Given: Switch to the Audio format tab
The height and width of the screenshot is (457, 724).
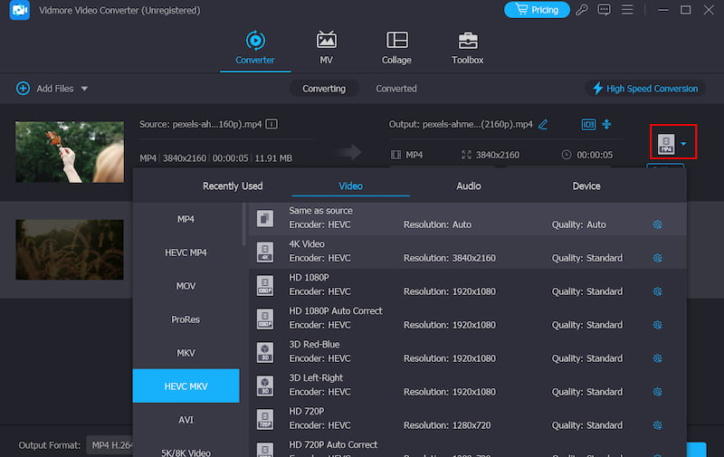Looking at the screenshot, I should pyautogui.click(x=468, y=186).
